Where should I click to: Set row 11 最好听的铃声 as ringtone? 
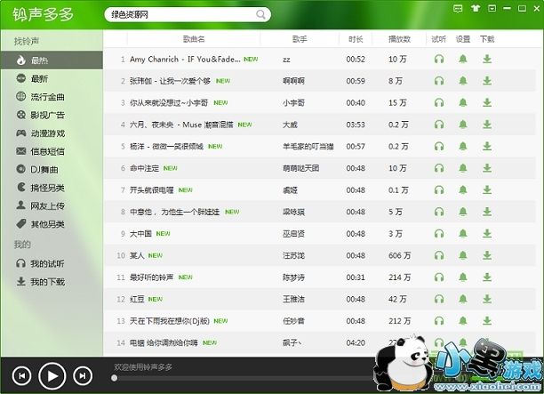(x=463, y=277)
